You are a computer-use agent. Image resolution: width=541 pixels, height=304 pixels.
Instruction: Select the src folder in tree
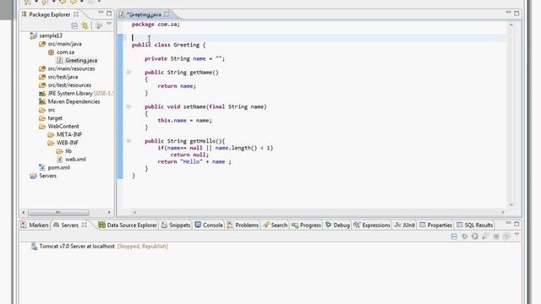tap(52, 110)
